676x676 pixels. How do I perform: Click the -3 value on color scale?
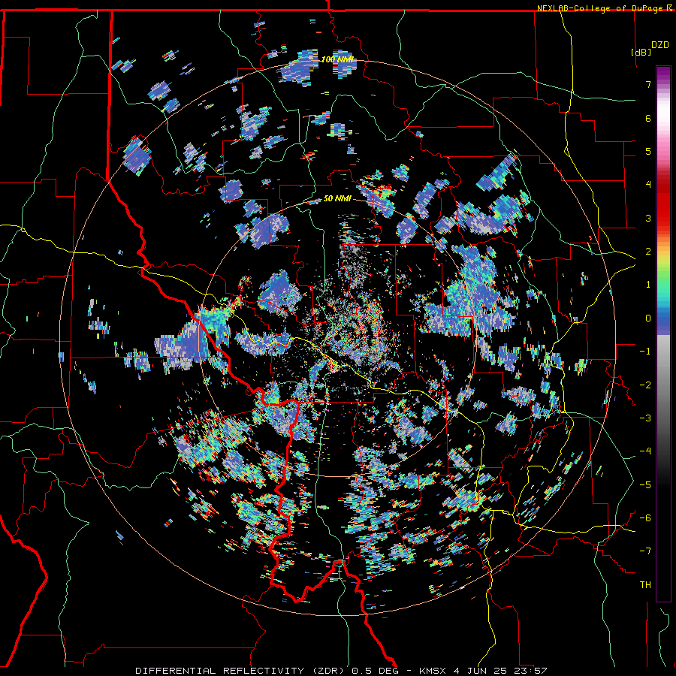pyautogui.click(x=645, y=418)
